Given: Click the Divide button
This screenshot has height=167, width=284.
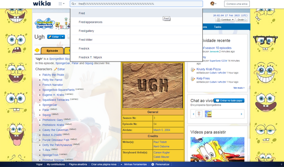Looking at the screenshot, I should [x=241, y=19].
